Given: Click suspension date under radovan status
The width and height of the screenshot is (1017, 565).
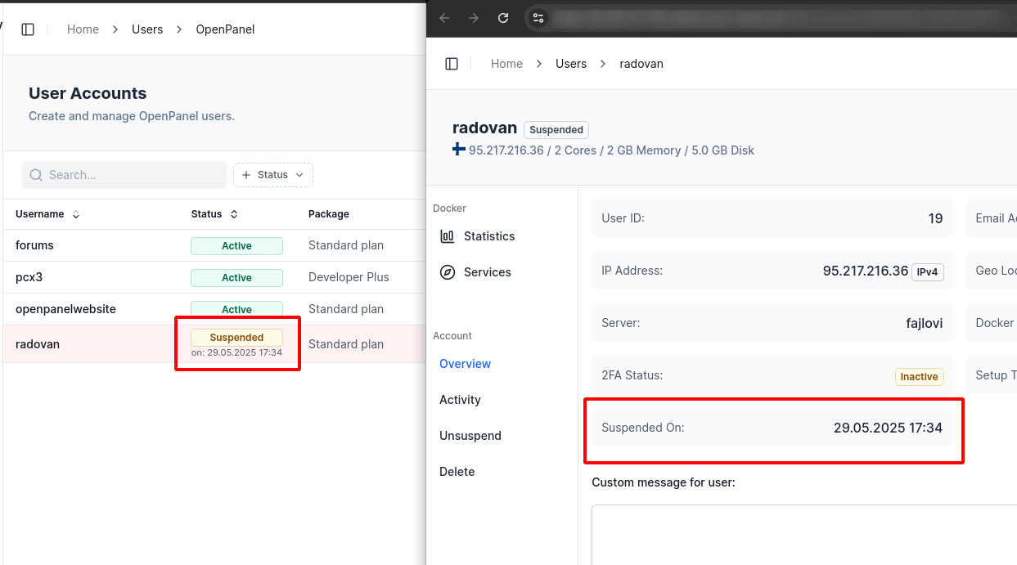Looking at the screenshot, I should pyautogui.click(x=236, y=353).
